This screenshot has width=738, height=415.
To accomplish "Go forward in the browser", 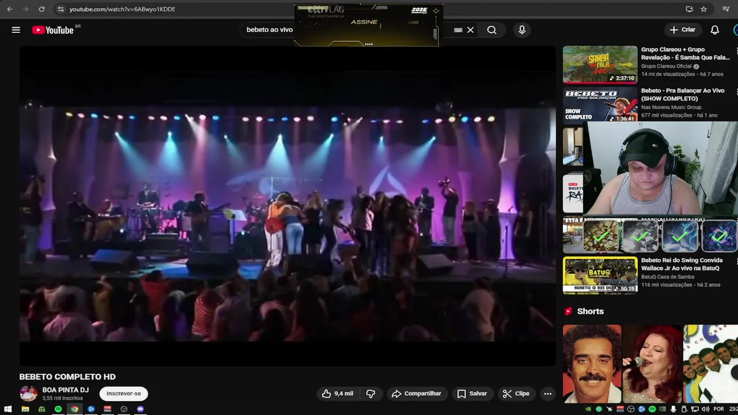I will click(25, 9).
